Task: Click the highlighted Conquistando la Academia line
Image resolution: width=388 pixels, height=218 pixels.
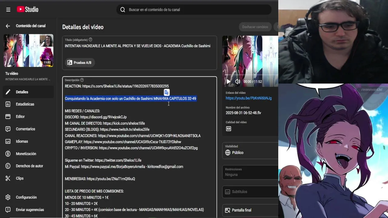Action: pos(130,99)
